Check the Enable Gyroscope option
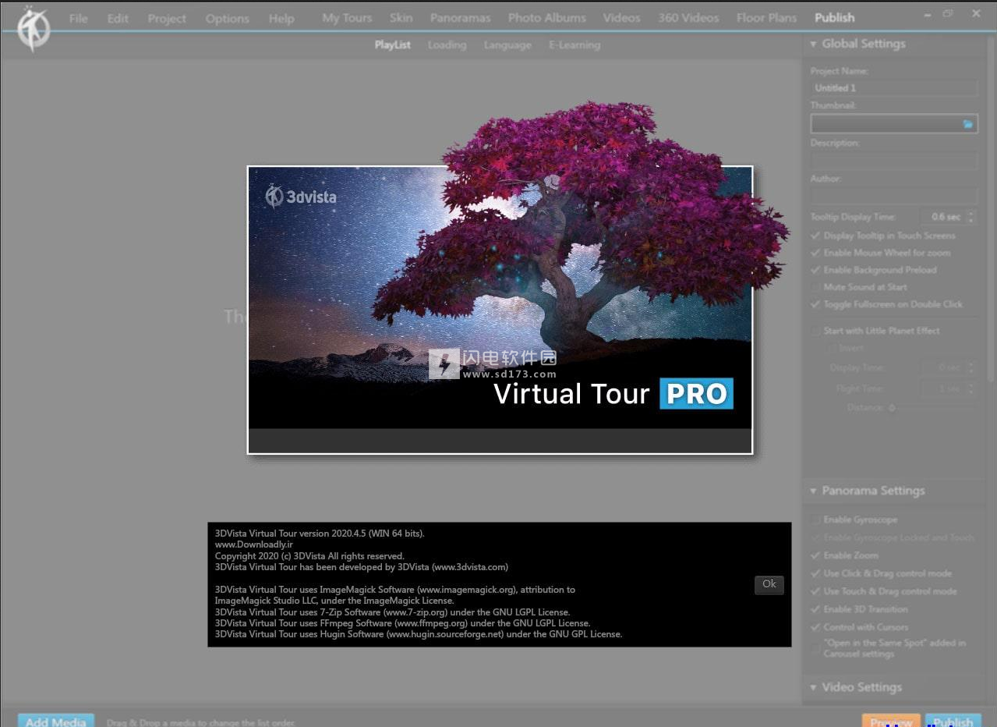 pos(816,520)
